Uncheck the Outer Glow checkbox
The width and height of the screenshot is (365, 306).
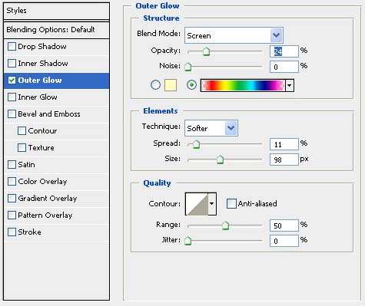pyautogui.click(x=12, y=81)
